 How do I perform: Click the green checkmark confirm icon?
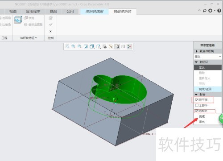(50, 25)
